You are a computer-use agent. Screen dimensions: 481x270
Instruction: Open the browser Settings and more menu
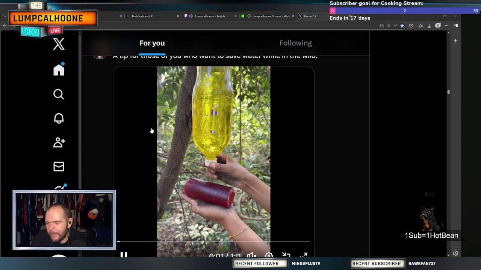click(x=446, y=25)
